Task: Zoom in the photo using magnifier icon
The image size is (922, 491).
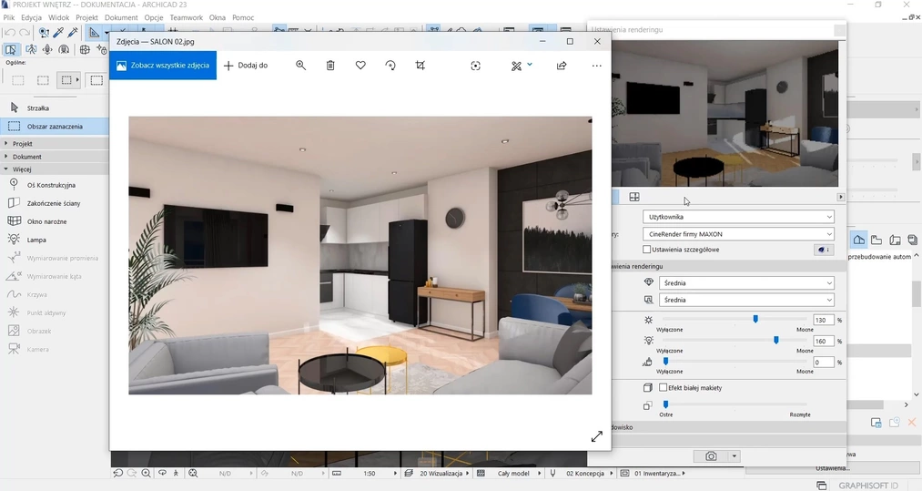Action: [x=300, y=66]
